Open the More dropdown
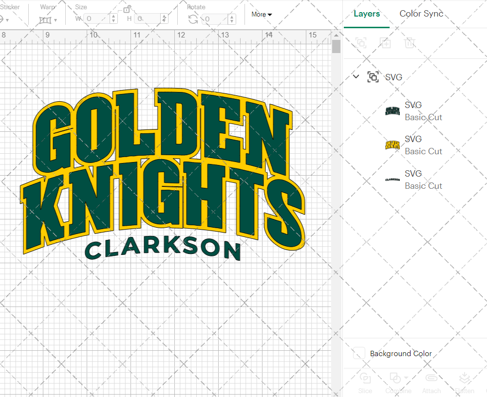Image resolution: width=487 pixels, height=397 pixels. (x=262, y=15)
